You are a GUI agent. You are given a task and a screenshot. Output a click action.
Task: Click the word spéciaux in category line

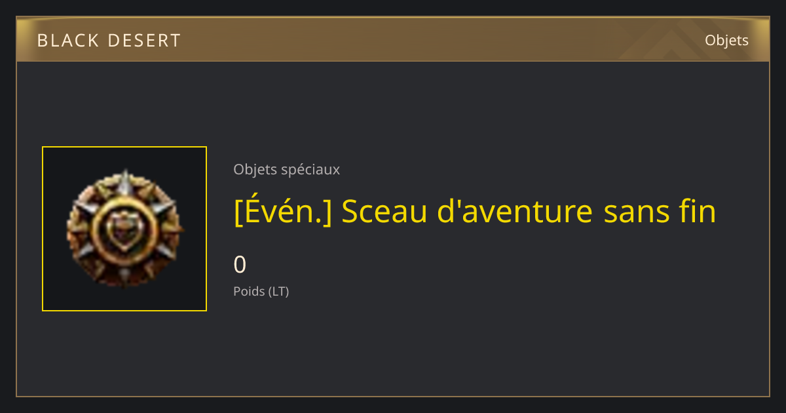[310, 170]
